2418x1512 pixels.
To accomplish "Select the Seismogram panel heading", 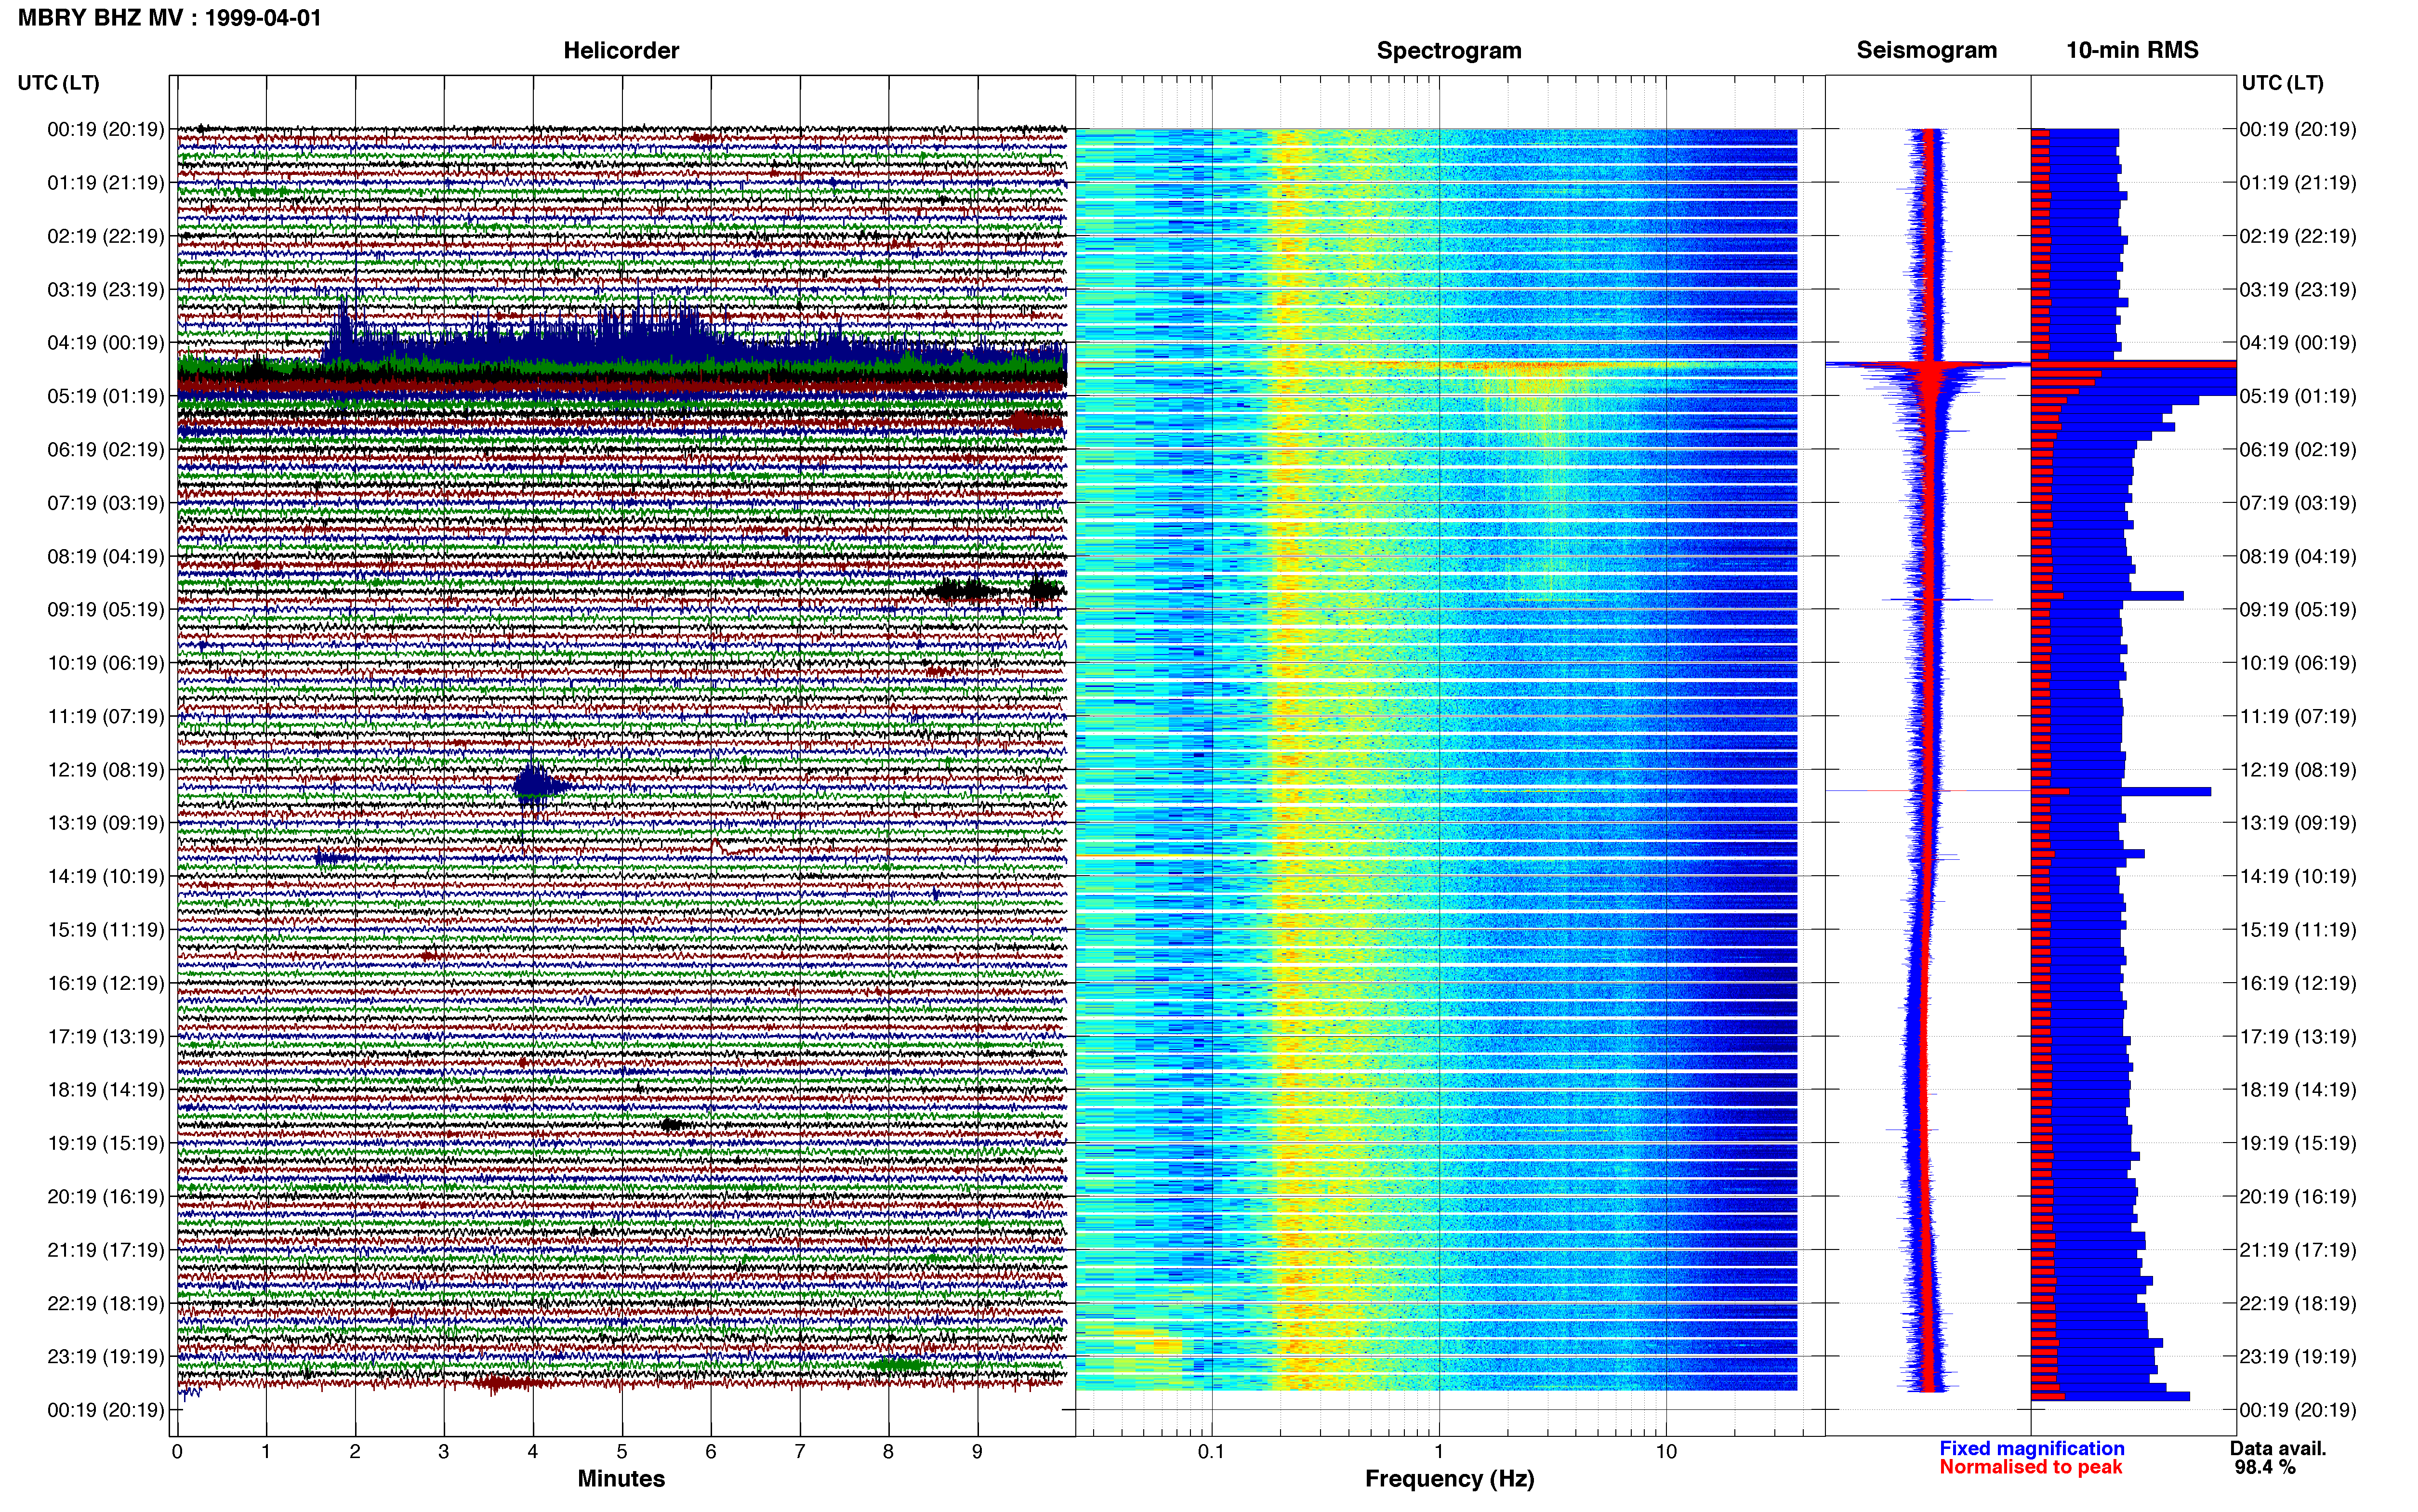I will 1926,50.
